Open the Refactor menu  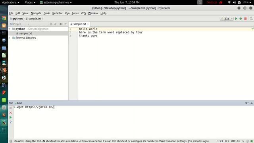57,13
